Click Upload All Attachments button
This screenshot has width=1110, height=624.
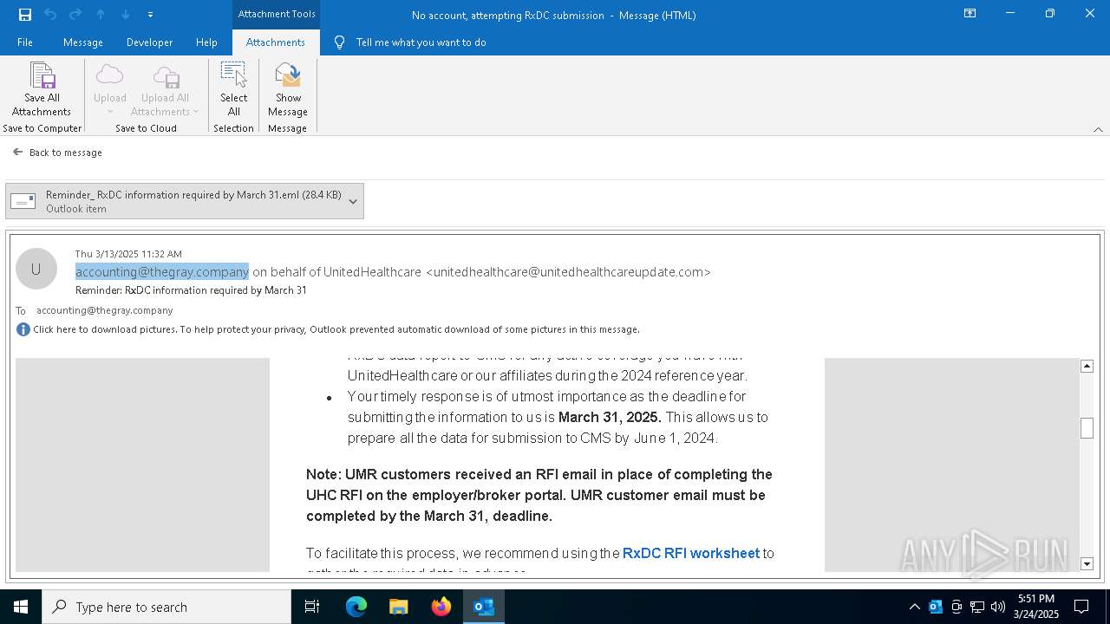(x=165, y=89)
